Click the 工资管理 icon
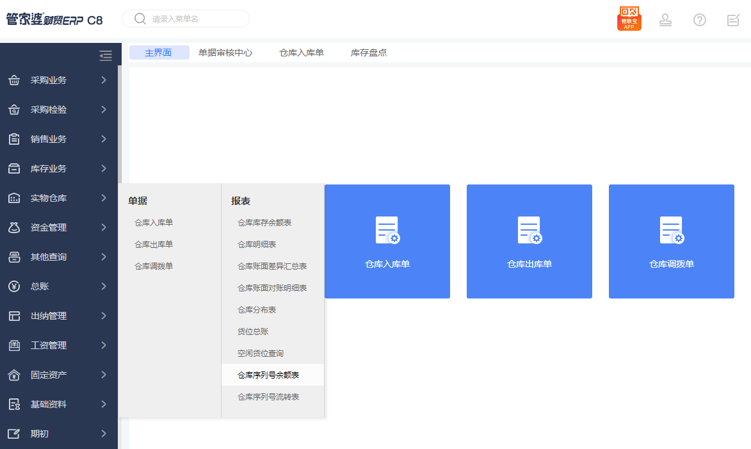The height and width of the screenshot is (449, 751). coord(14,345)
